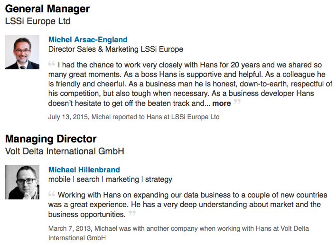336x245 pixels.
Task: Click the opening quote mark before Michel's recommendation
Action: pyautogui.click(x=51, y=63)
